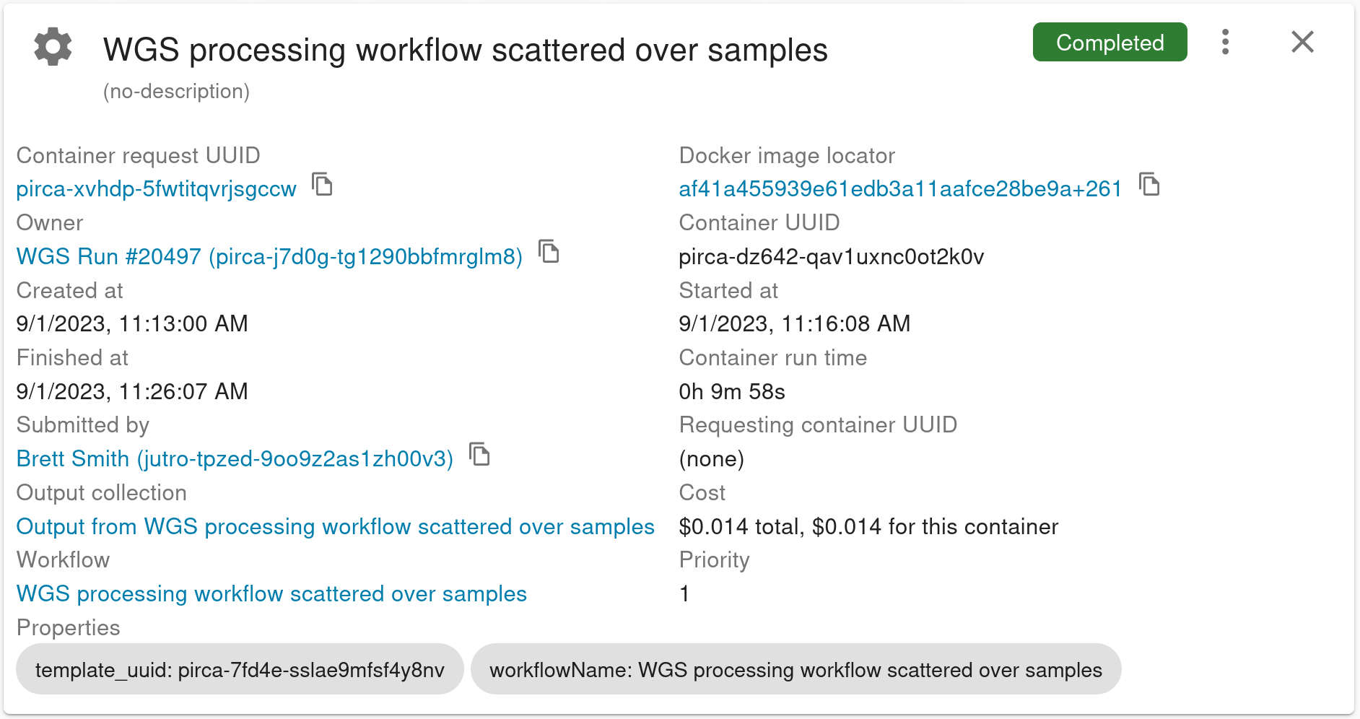Image resolution: width=1360 pixels, height=719 pixels.
Task: Click the process title heading text
Action: click(x=465, y=50)
